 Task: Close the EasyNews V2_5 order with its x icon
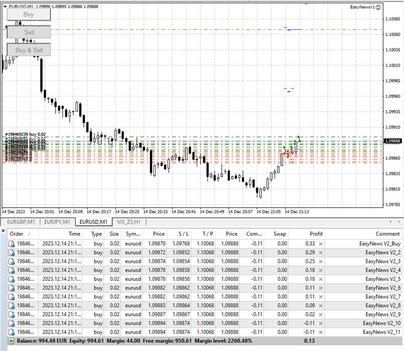point(320,278)
